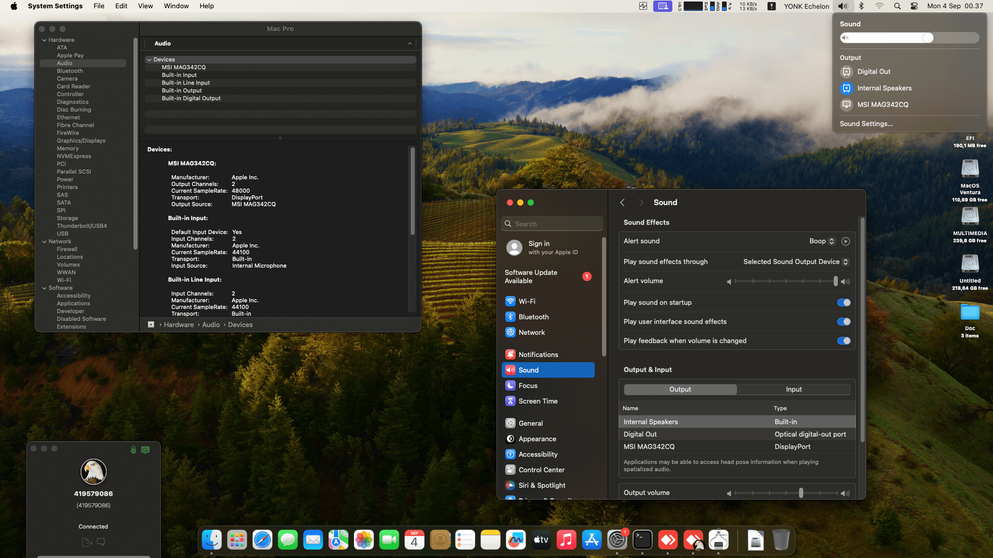Screen dimensions: 993x558
Task: Turn off feedback when volume is changed
Action: (x=844, y=341)
